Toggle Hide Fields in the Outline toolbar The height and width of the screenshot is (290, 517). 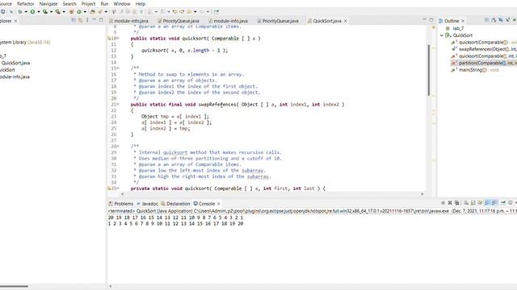501,20
